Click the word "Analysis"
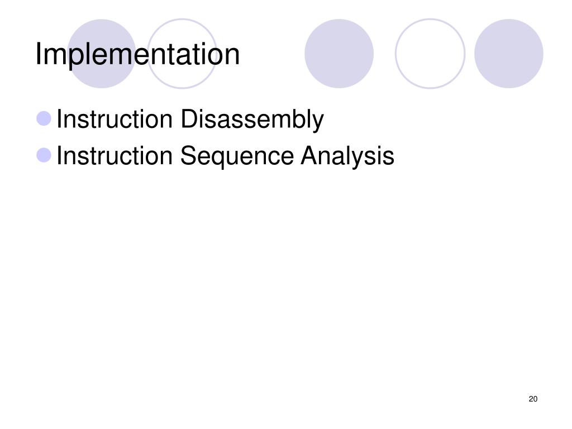 pos(347,155)
